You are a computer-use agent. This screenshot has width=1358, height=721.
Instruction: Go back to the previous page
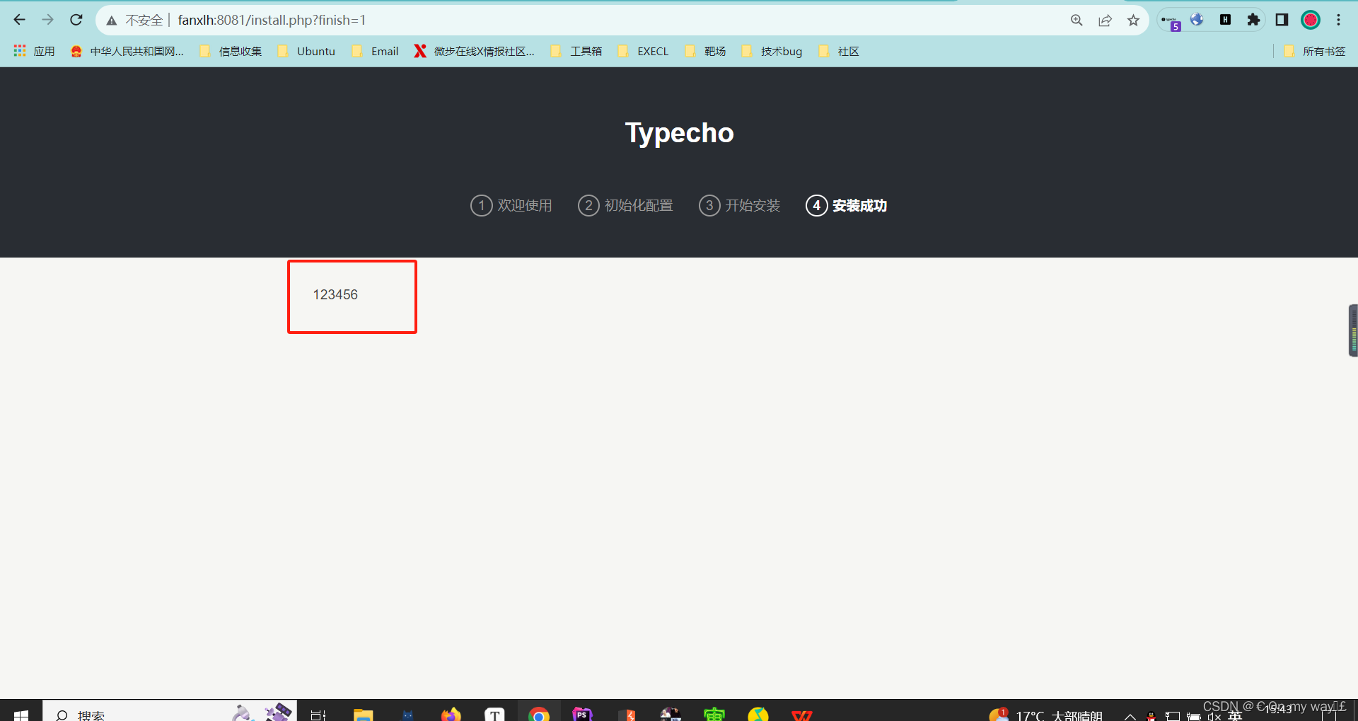click(x=19, y=20)
